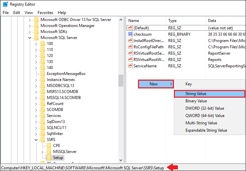Viewport: 246px width, 171px height.
Task: Click the (Default) value string icon
Action: (130, 28)
